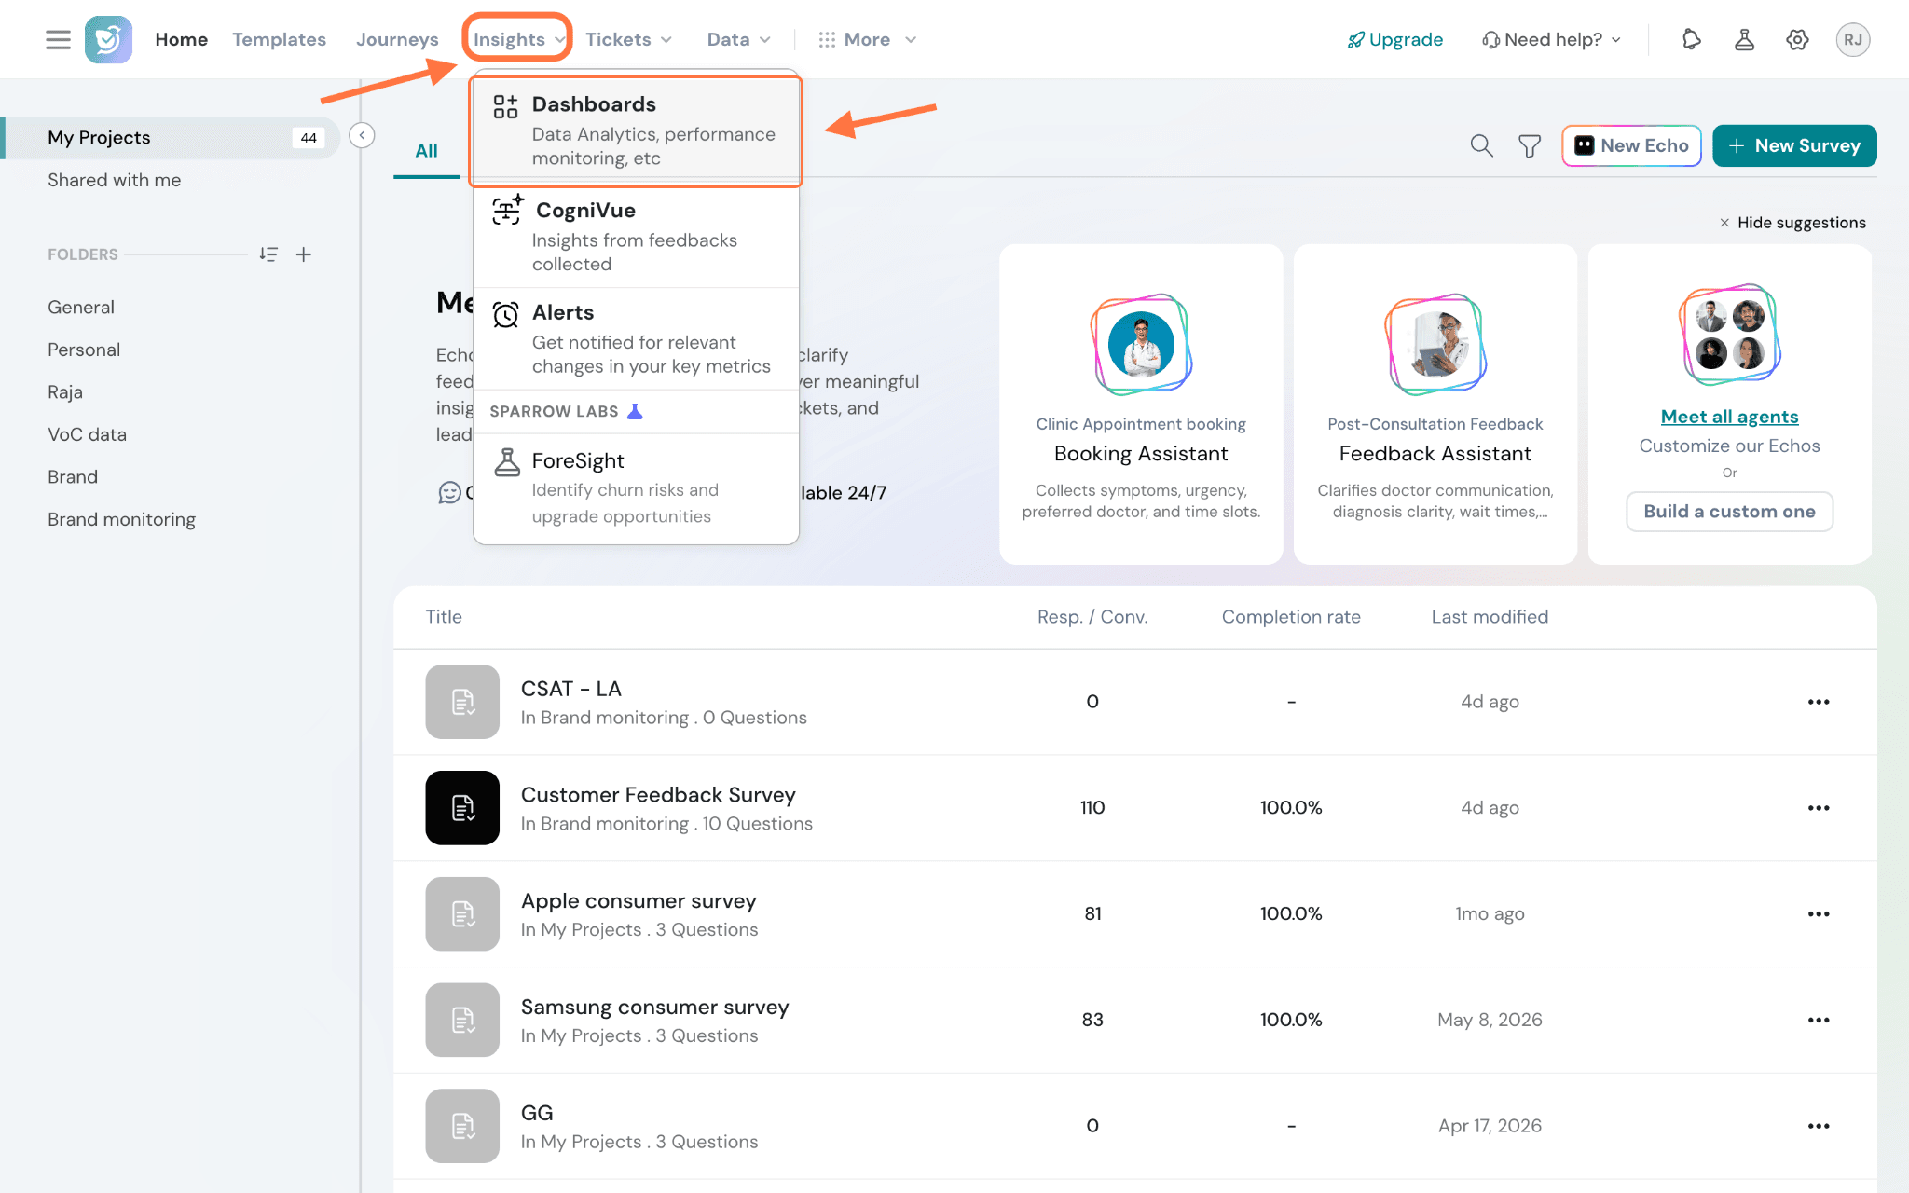1909x1193 pixels.
Task: Open the VoC data folder
Action: tap(87, 434)
